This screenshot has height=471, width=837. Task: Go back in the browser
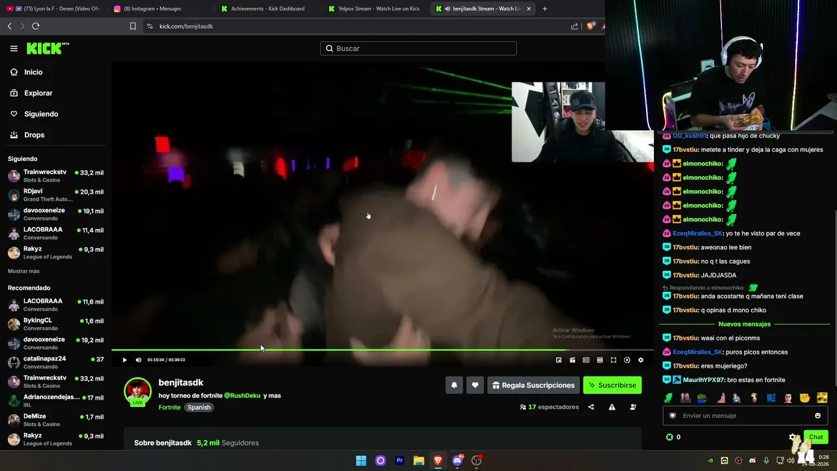coord(9,26)
